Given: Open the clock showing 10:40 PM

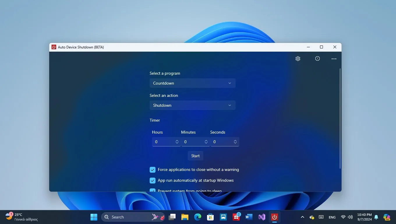Looking at the screenshot, I should (364, 217).
